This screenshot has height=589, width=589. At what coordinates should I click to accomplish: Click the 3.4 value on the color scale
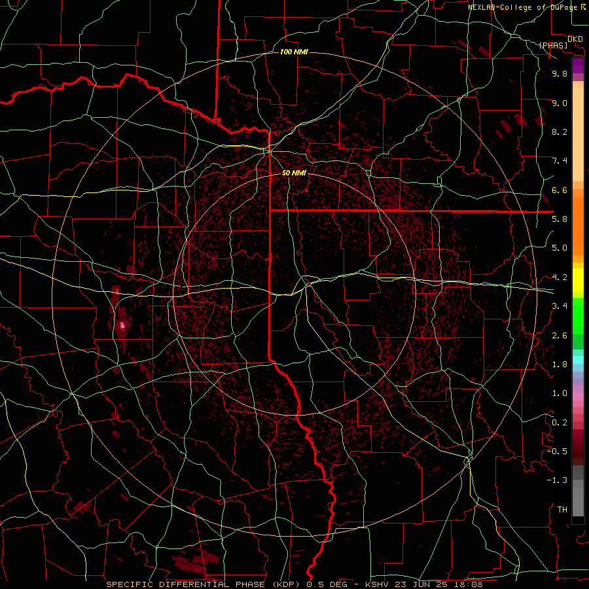560,306
